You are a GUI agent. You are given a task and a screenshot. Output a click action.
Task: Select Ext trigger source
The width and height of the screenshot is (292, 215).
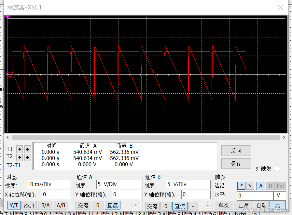click(281, 186)
